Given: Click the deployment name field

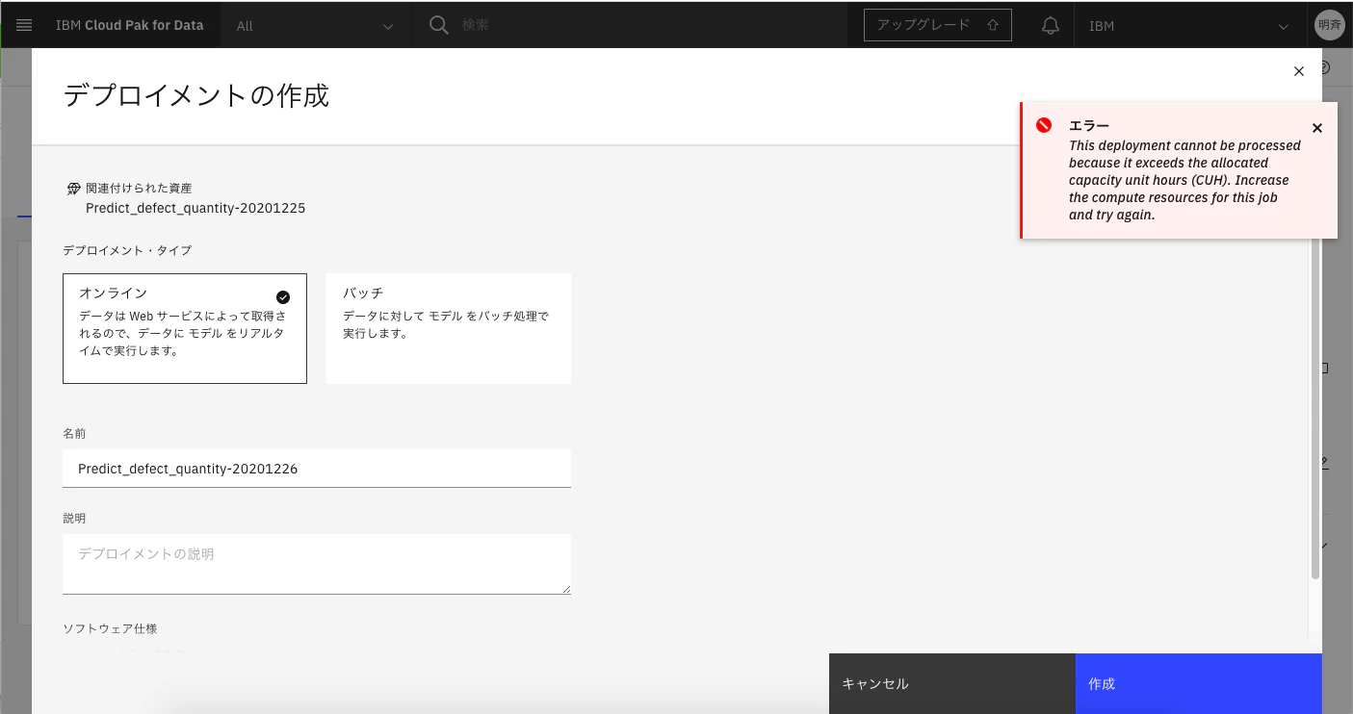Looking at the screenshot, I should pos(317,469).
